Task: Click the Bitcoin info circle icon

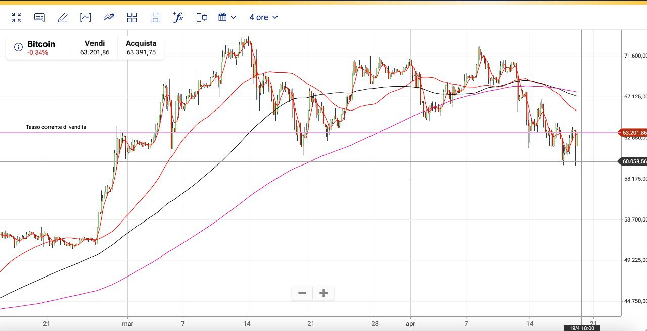Action: (18, 47)
